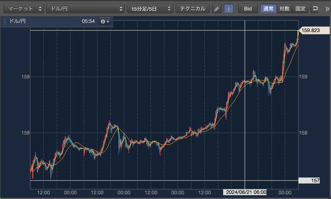Image resolution: width=331 pixels, height=199 pixels.
Task: Open the マーケット dropdown
Action: (23, 9)
